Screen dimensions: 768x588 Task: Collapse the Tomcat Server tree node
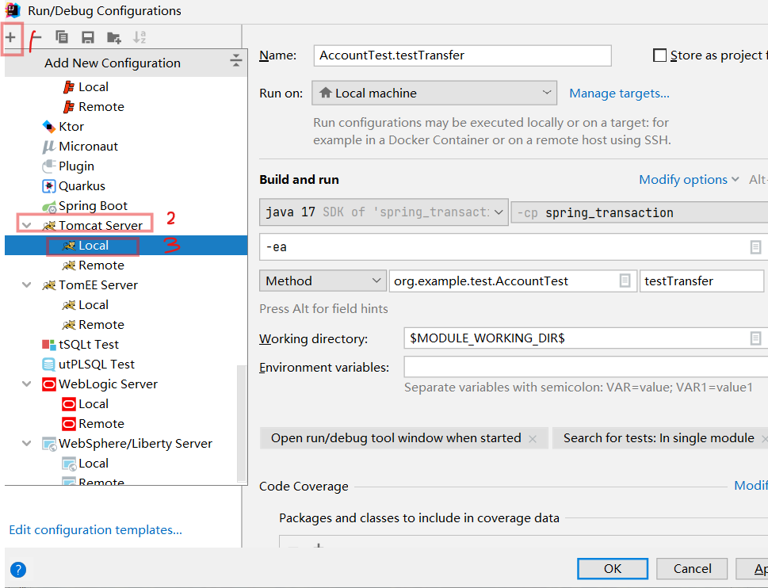point(26,226)
